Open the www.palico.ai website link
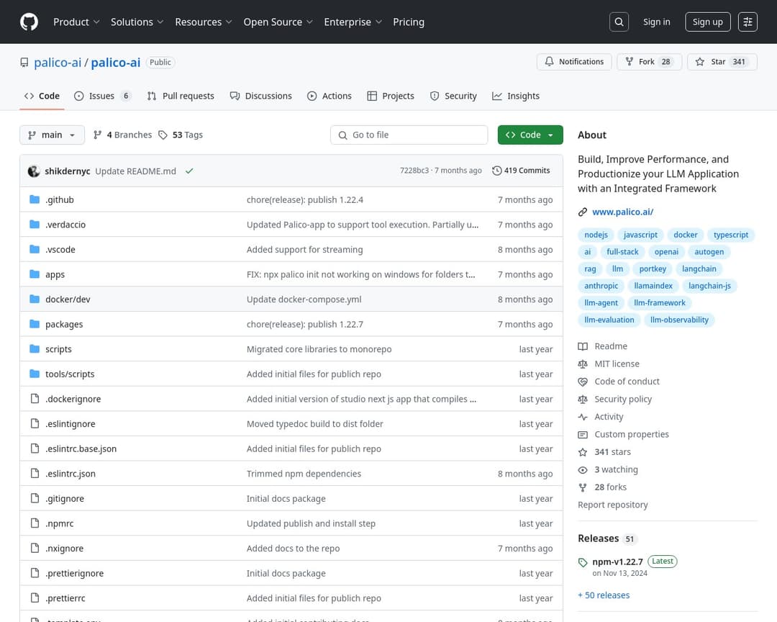This screenshot has width=777, height=622. (622, 212)
